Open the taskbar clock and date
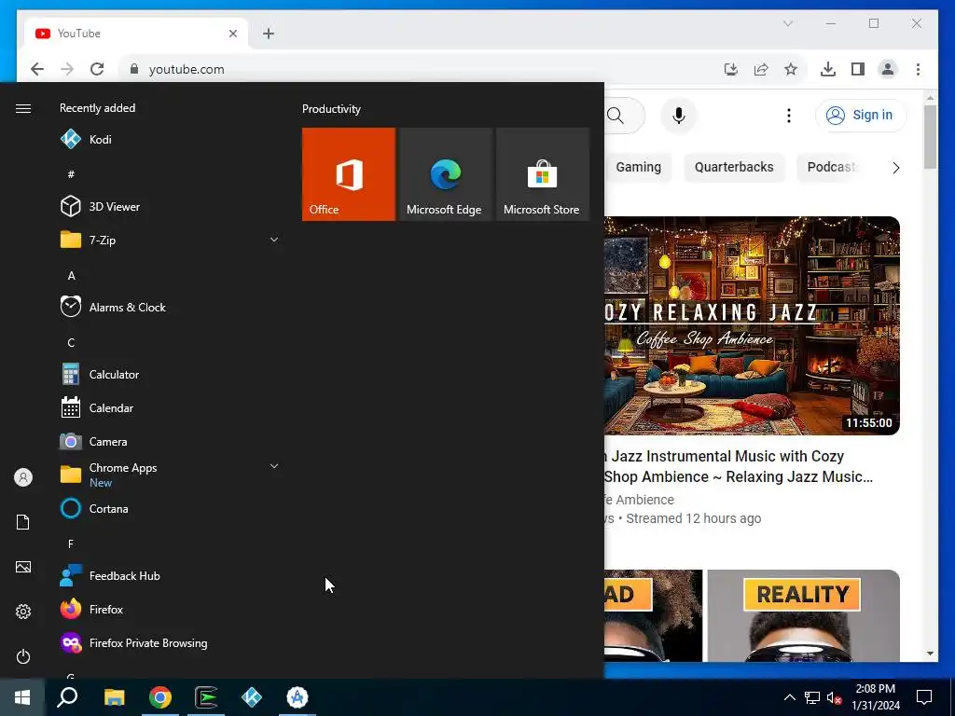The width and height of the screenshot is (955, 716). [875, 697]
